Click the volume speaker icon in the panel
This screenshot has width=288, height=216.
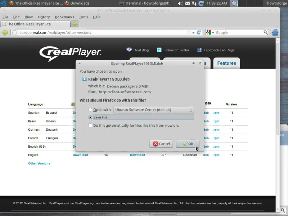(180, 3)
